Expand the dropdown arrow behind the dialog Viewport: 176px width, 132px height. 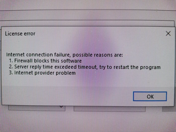click(x=61, y=107)
